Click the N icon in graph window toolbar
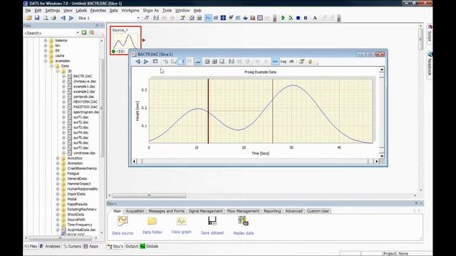Image resolution: width=456 pixels, height=256 pixels. pos(231,62)
